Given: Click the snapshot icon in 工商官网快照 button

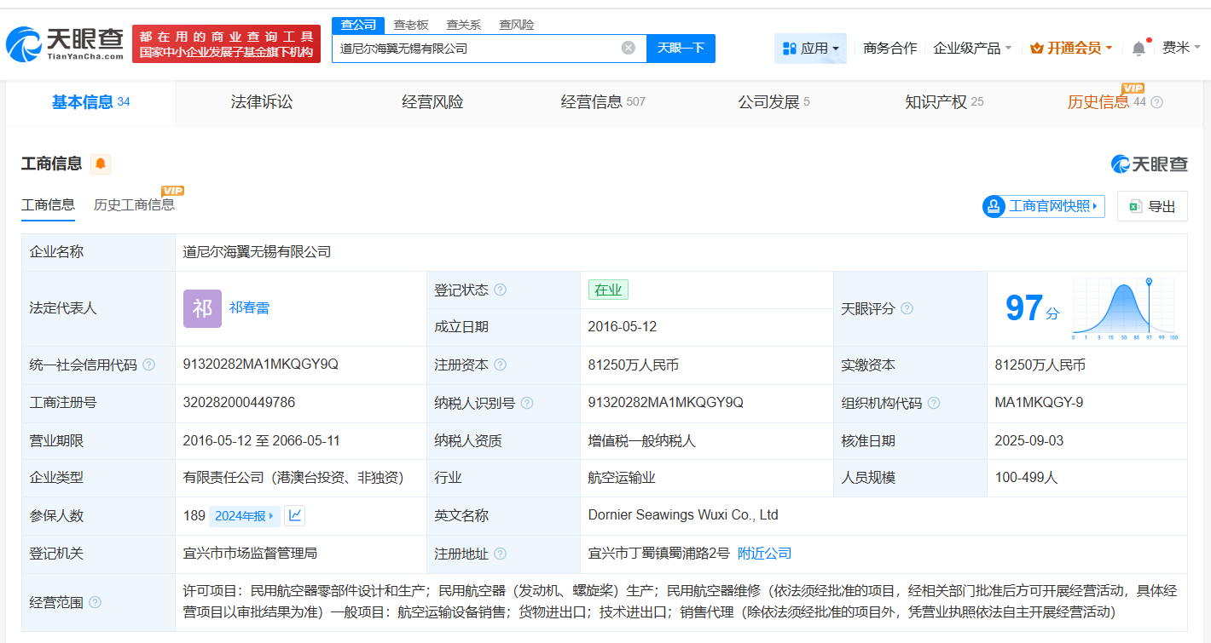Looking at the screenshot, I should [x=993, y=206].
